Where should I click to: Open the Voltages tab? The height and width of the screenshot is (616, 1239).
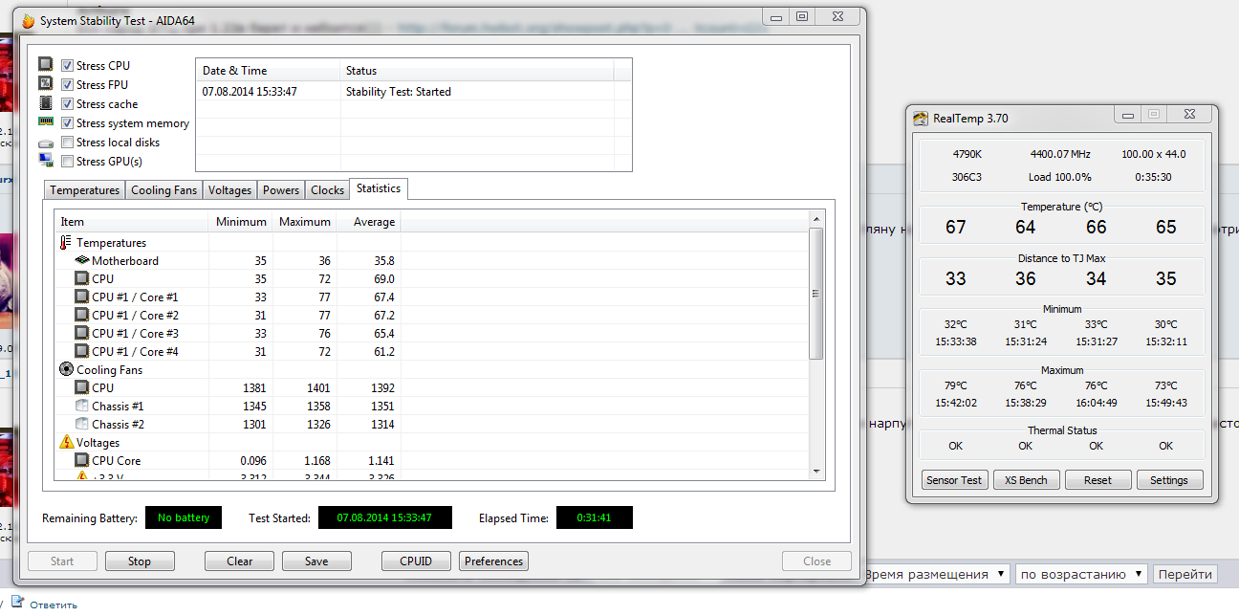coord(229,190)
